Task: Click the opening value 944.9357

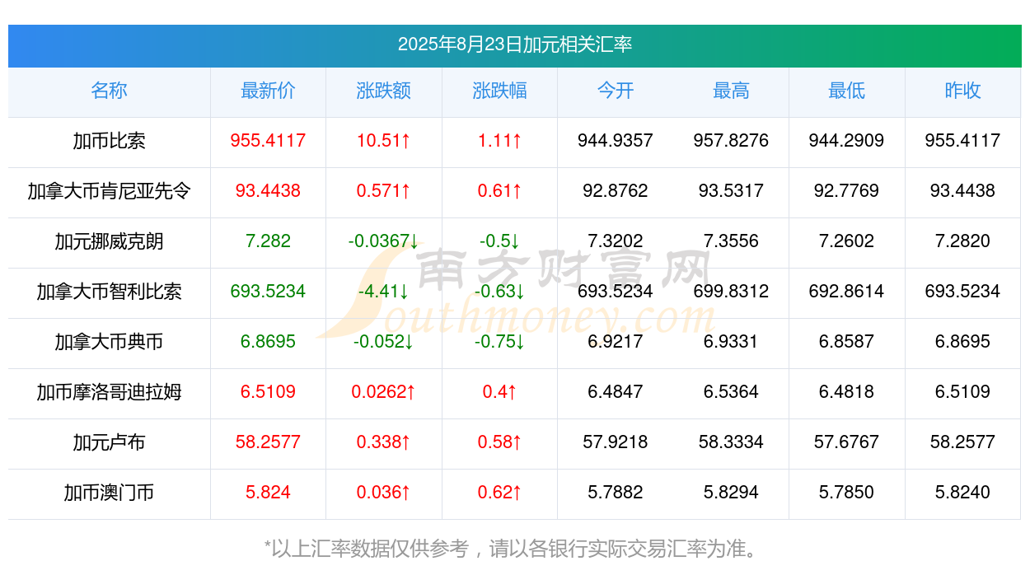Action: point(616,141)
